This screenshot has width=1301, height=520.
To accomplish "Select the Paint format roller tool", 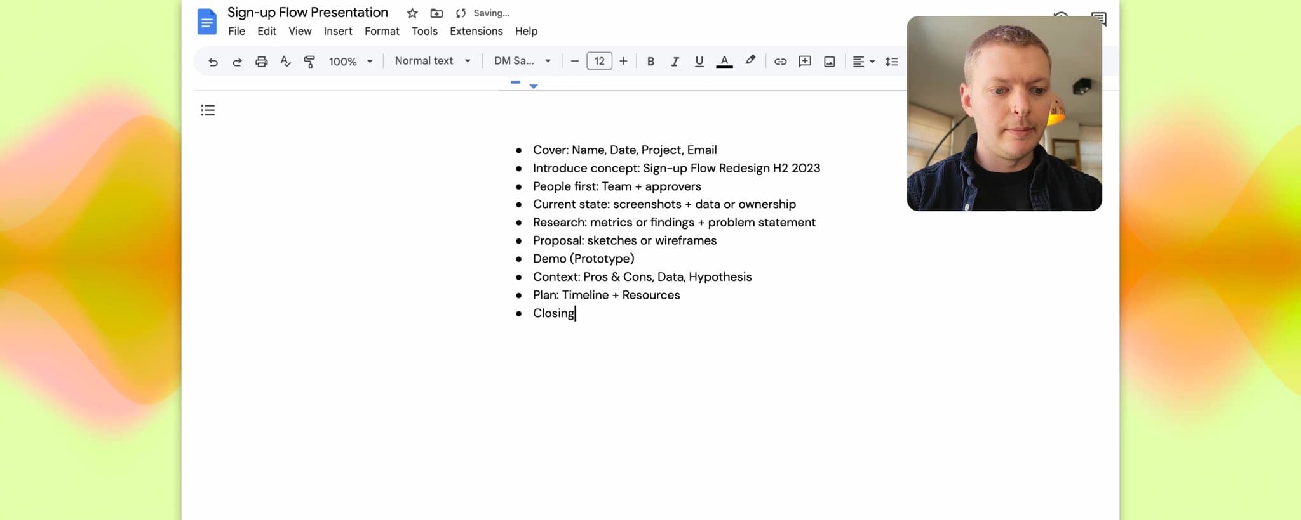I will point(309,62).
